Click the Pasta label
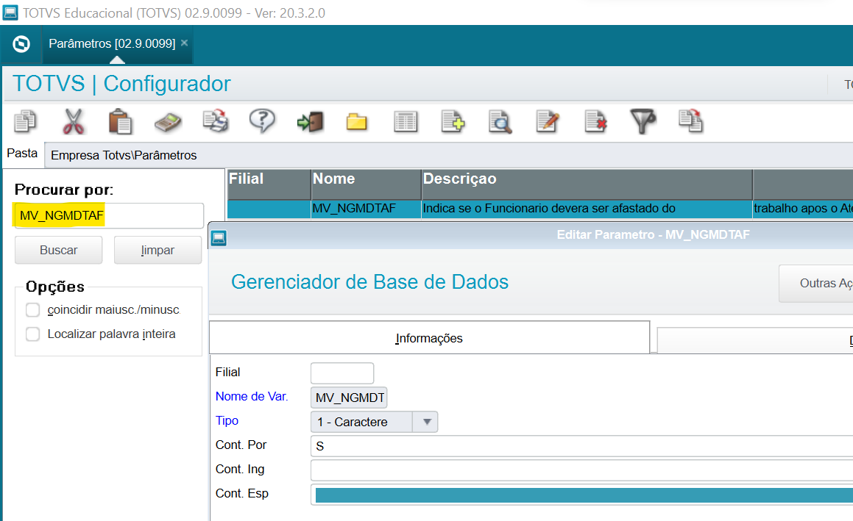 [22, 153]
